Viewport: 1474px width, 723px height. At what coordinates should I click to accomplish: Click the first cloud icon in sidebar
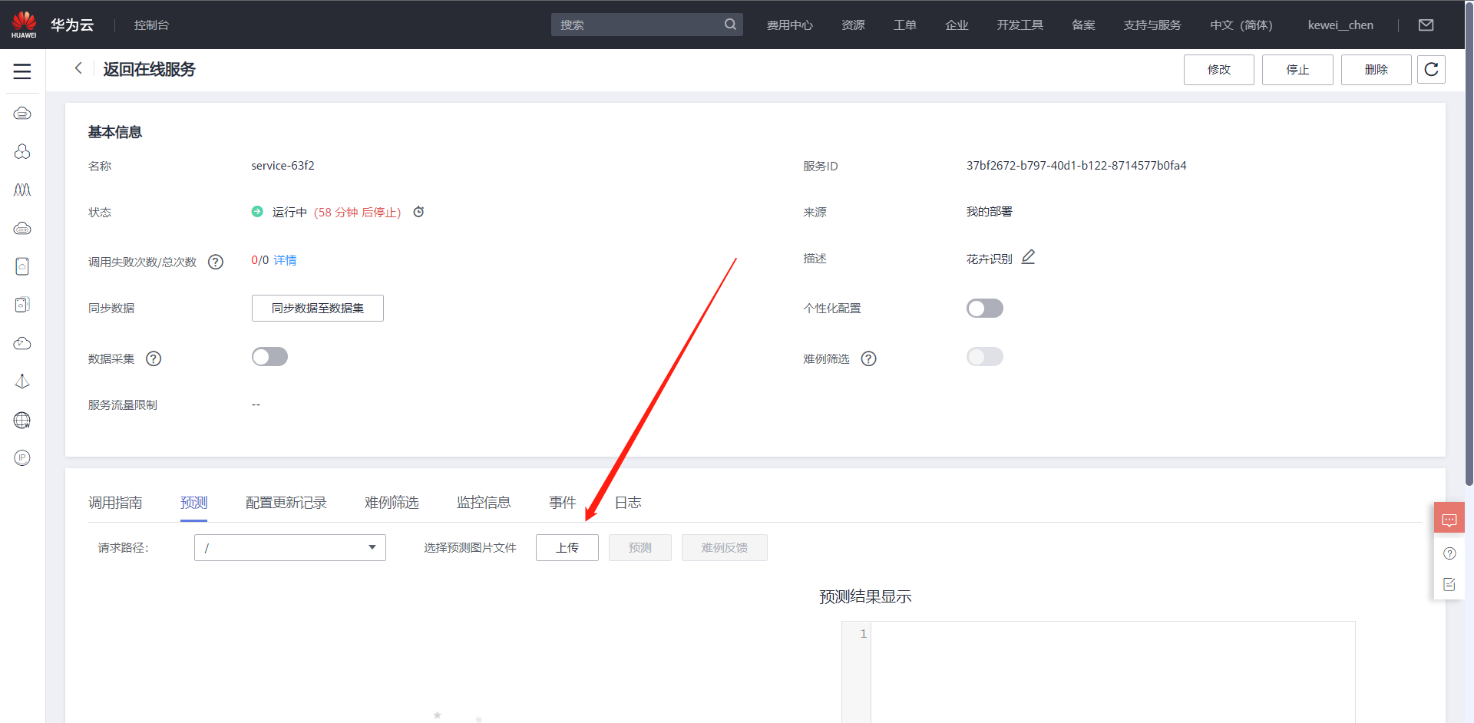(x=22, y=114)
